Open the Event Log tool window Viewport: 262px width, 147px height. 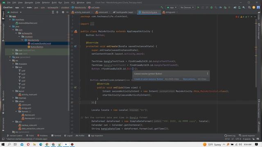click(x=230, y=136)
